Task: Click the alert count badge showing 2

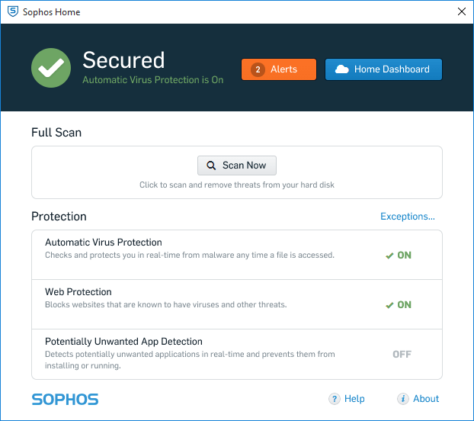Action: click(x=258, y=69)
